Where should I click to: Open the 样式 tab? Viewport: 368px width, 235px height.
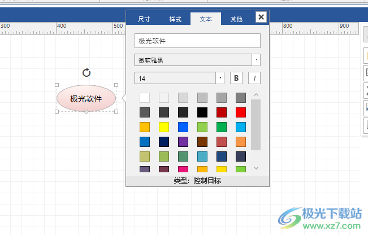click(175, 19)
